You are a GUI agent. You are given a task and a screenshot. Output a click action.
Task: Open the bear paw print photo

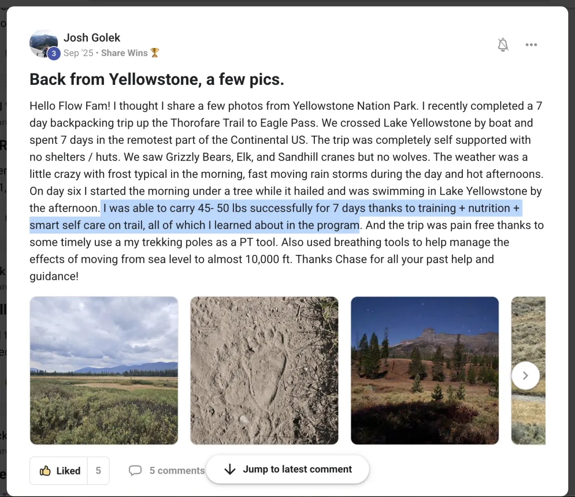pyautogui.click(x=264, y=370)
